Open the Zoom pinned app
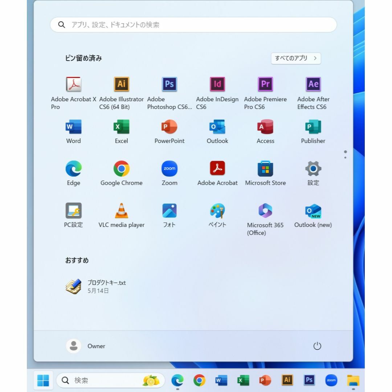Screen dimensions: 392x392 pos(170,173)
